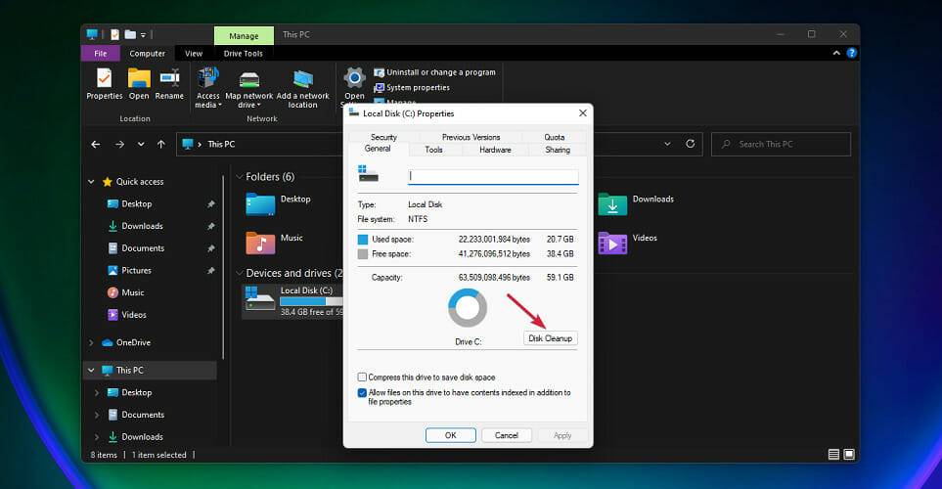
Task: Switch to View ribbon tab
Action: click(194, 54)
